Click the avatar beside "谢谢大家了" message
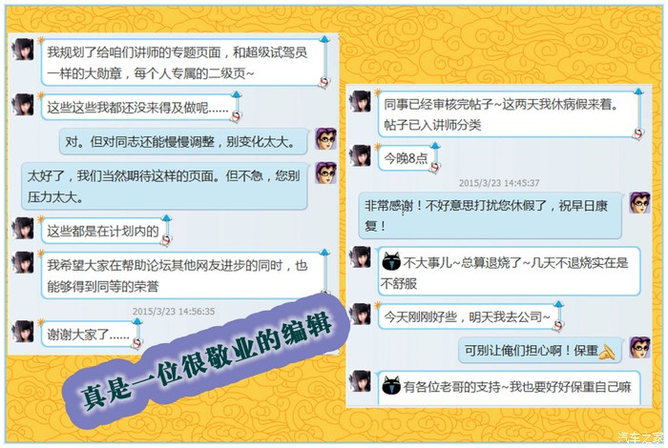This screenshot has width=668, height=448. pyautogui.click(x=23, y=332)
